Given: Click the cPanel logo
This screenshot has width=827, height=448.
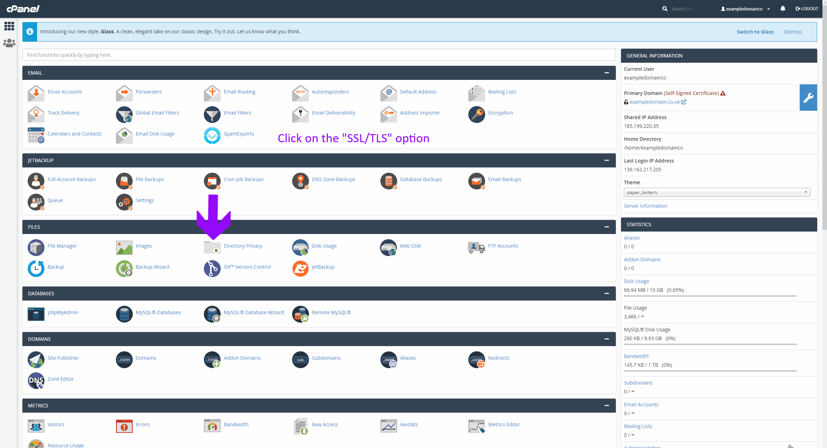Looking at the screenshot, I should tap(23, 9).
